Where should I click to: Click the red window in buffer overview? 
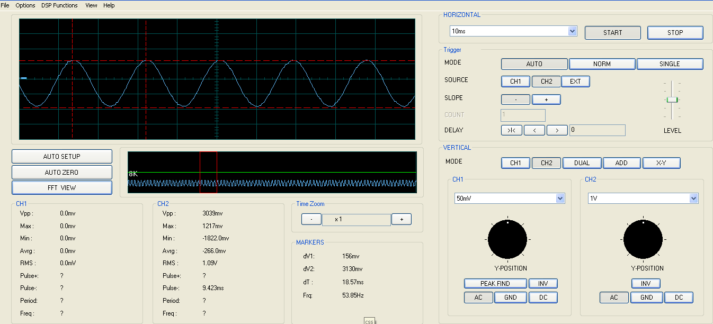208,172
